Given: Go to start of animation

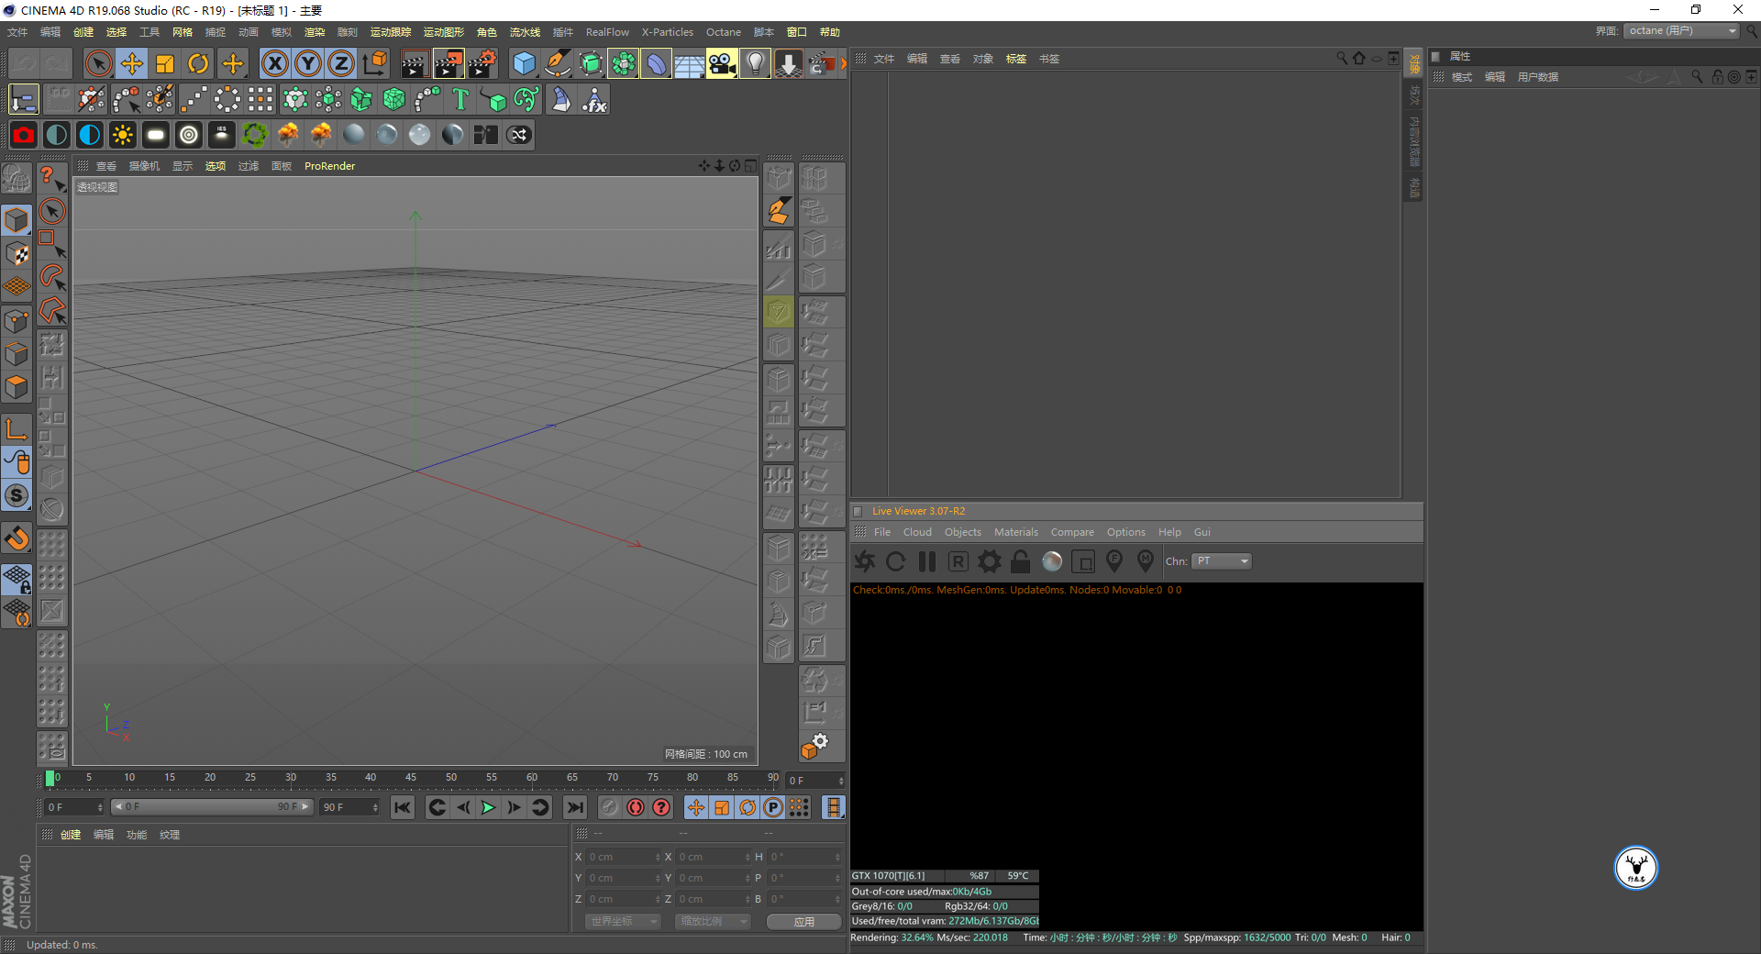Looking at the screenshot, I should click(402, 807).
